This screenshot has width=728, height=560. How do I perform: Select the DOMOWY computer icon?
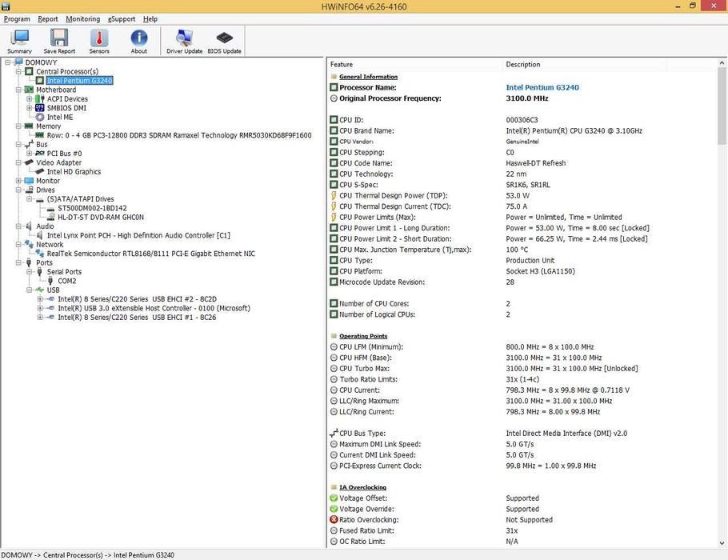19,62
